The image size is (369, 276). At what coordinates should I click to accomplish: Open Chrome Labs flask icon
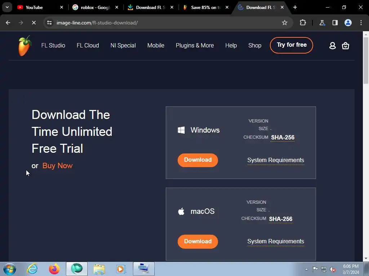tap(322, 23)
